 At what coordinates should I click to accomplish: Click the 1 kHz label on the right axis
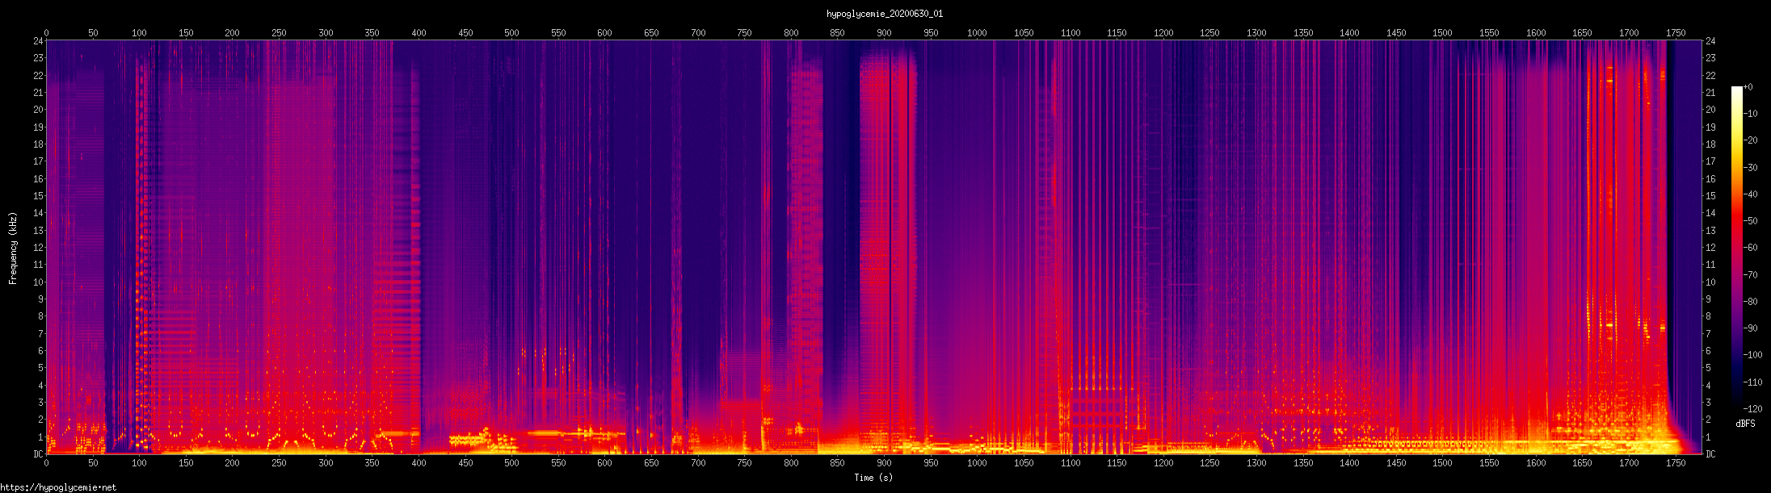pos(1709,437)
